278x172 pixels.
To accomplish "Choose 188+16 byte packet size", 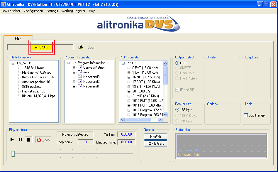I will (177, 116).
